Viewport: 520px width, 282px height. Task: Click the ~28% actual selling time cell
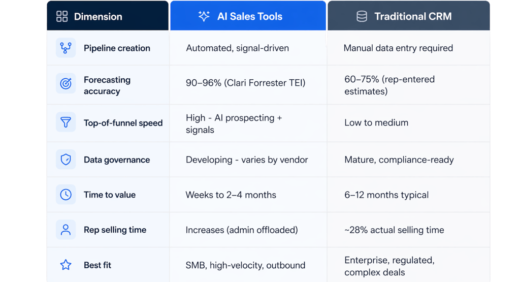[x=394, y=230]
